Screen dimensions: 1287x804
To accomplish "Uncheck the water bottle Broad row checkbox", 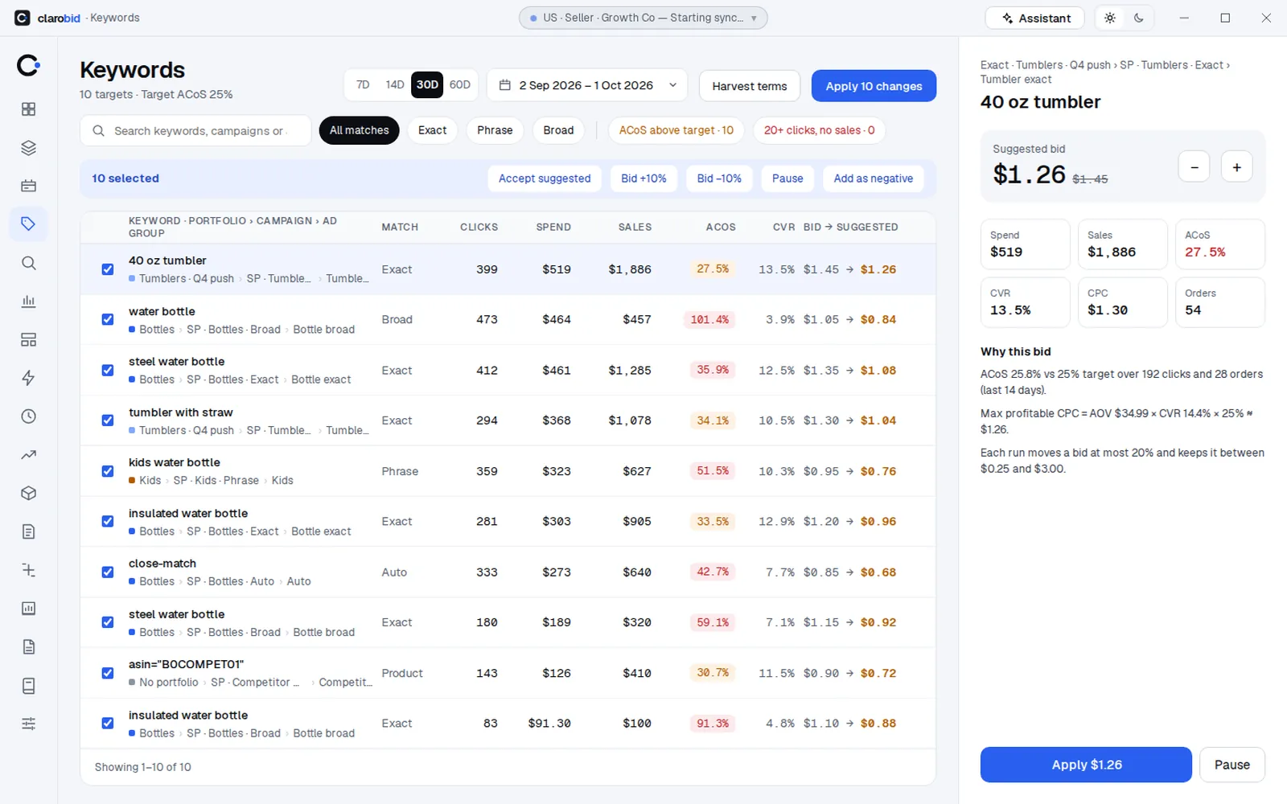I will point(108,319).
